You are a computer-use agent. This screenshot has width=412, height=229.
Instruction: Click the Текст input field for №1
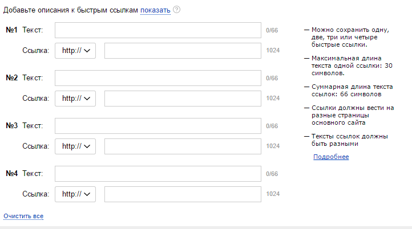(158, 30)
